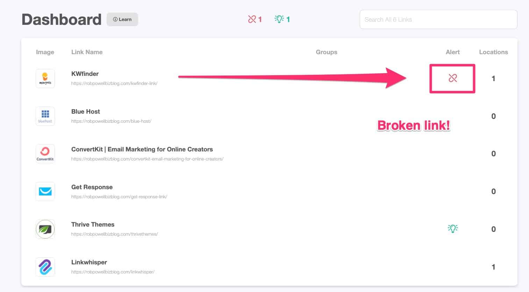This screenshot has height=292, width=529.
Task: Click the Alert column header
Action: click(x=452, y=52)
